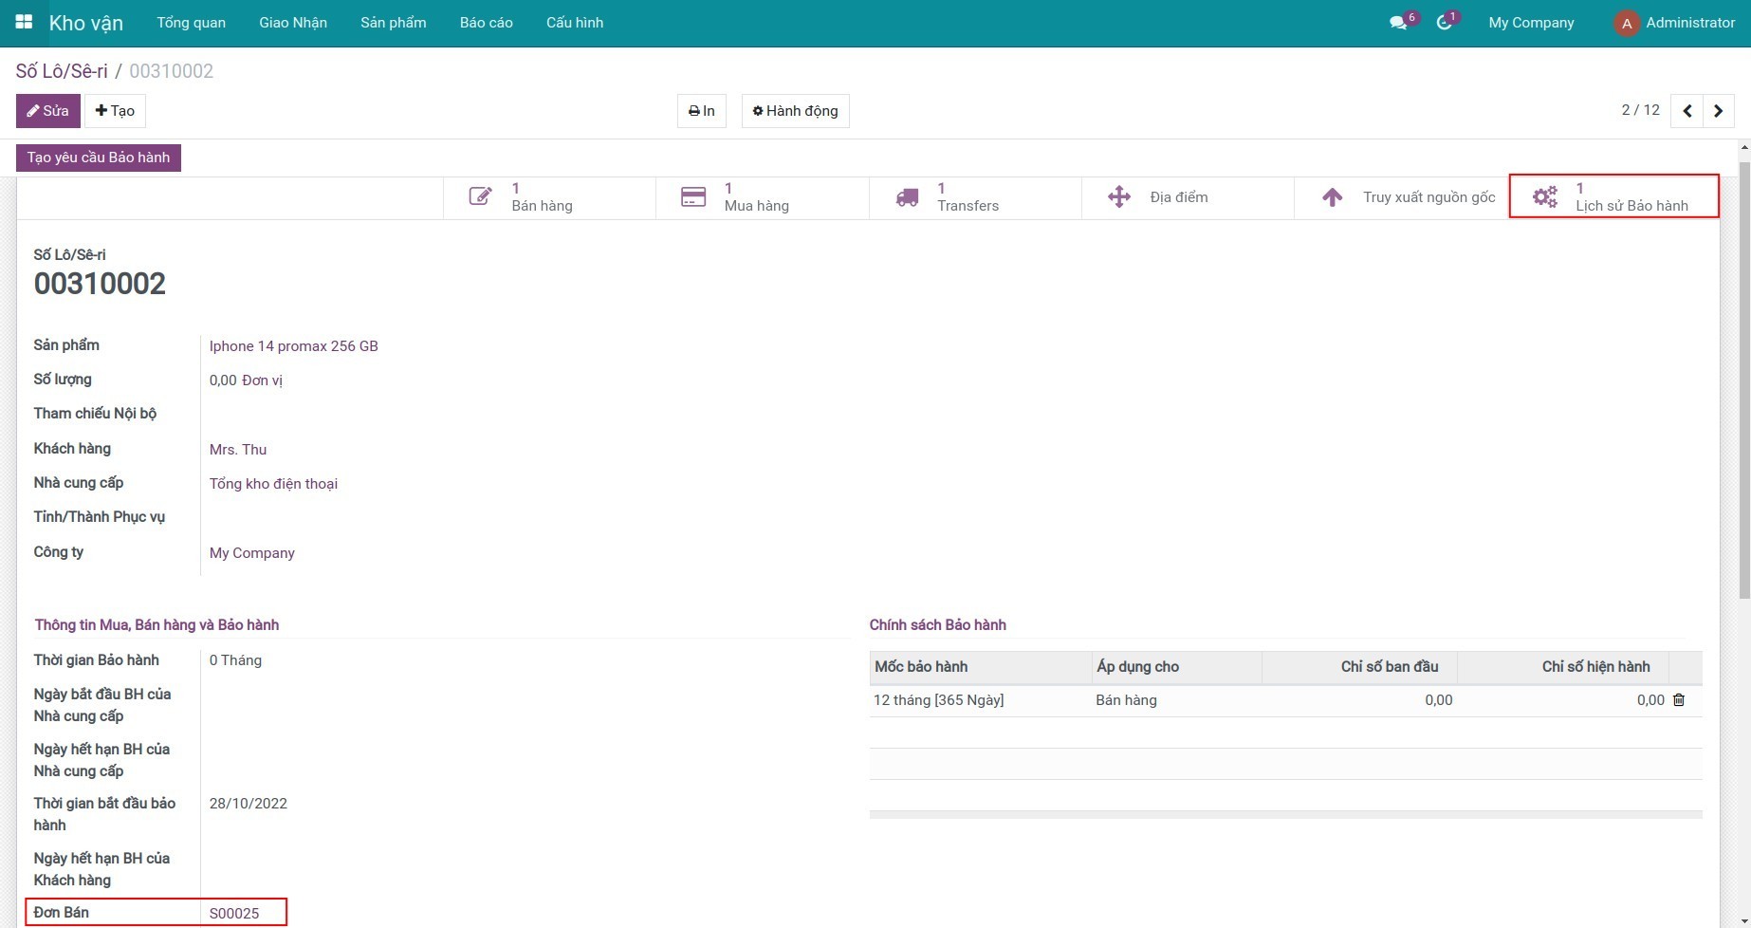Go to the previous record arrow
Image resolution: width=1751 pixels, height=928 pixels.
click(x=1686, y=111)
